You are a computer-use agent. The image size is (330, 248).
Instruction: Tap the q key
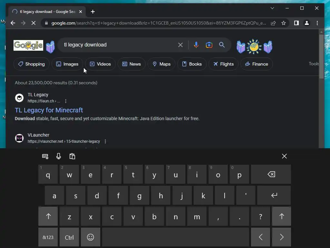[x=48, y=174]
